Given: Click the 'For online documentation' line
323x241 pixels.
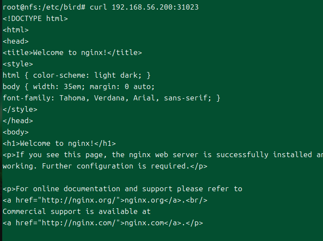Looking at the screenshot, I should (x=122, y=189).
